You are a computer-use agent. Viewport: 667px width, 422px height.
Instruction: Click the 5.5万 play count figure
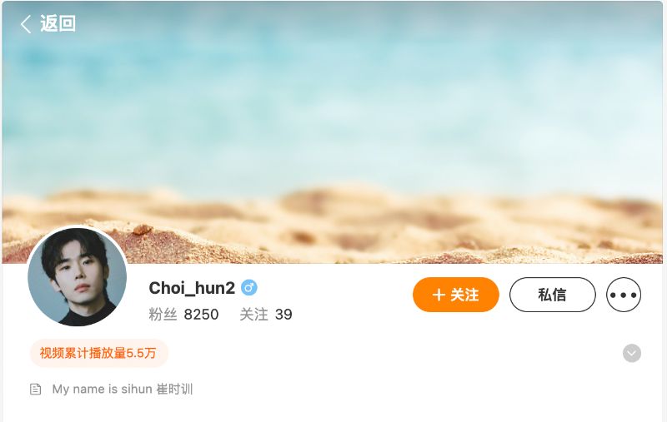tap(141, 353)
